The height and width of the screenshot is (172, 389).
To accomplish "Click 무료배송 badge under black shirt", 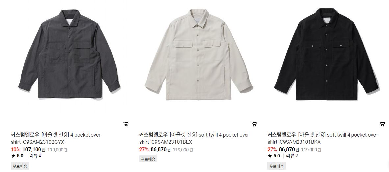I will click(x=276, y=166).
